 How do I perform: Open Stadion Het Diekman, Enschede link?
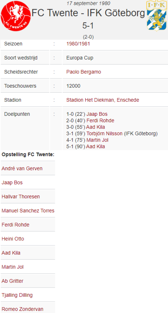pyautogui.click(x=102, y=100)
